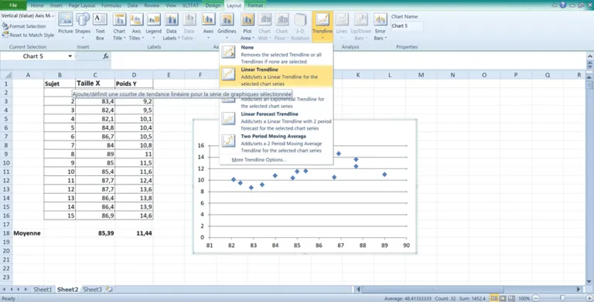
Task: Open Chart Title options
Action: pyautogui.click(x=119, y=26)
